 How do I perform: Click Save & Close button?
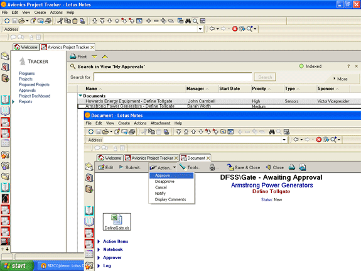244,167
